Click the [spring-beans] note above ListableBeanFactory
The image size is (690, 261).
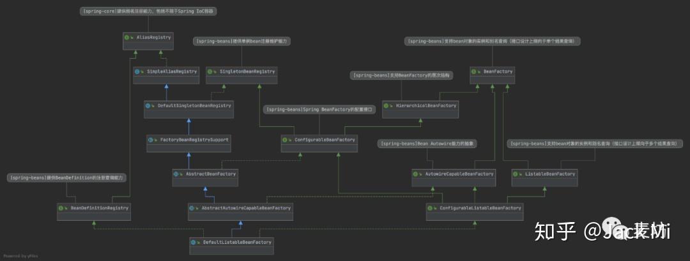[595, 144]
